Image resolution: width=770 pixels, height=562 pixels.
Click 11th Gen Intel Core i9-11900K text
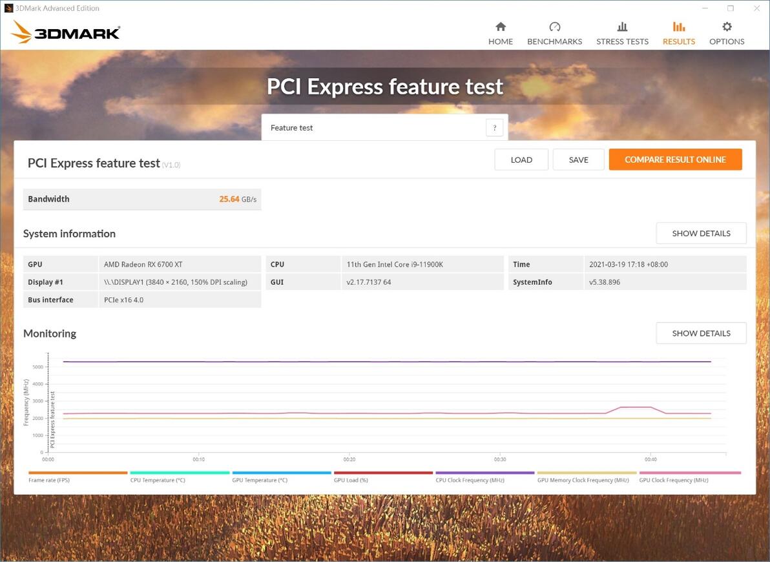(395, 264)
